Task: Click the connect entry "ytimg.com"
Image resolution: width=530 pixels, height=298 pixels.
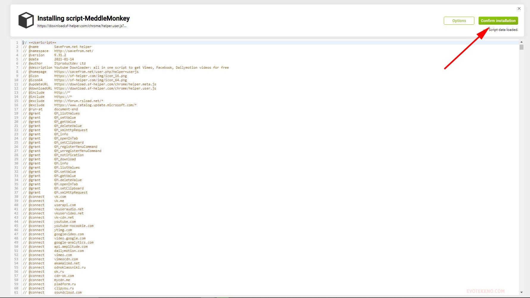Action: [x=63, y=230]
